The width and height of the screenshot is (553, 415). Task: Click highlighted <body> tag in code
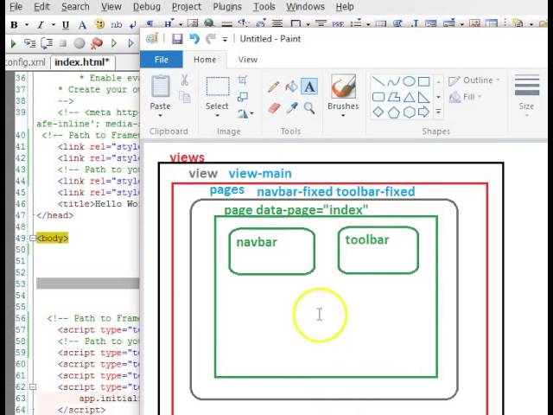52,239
